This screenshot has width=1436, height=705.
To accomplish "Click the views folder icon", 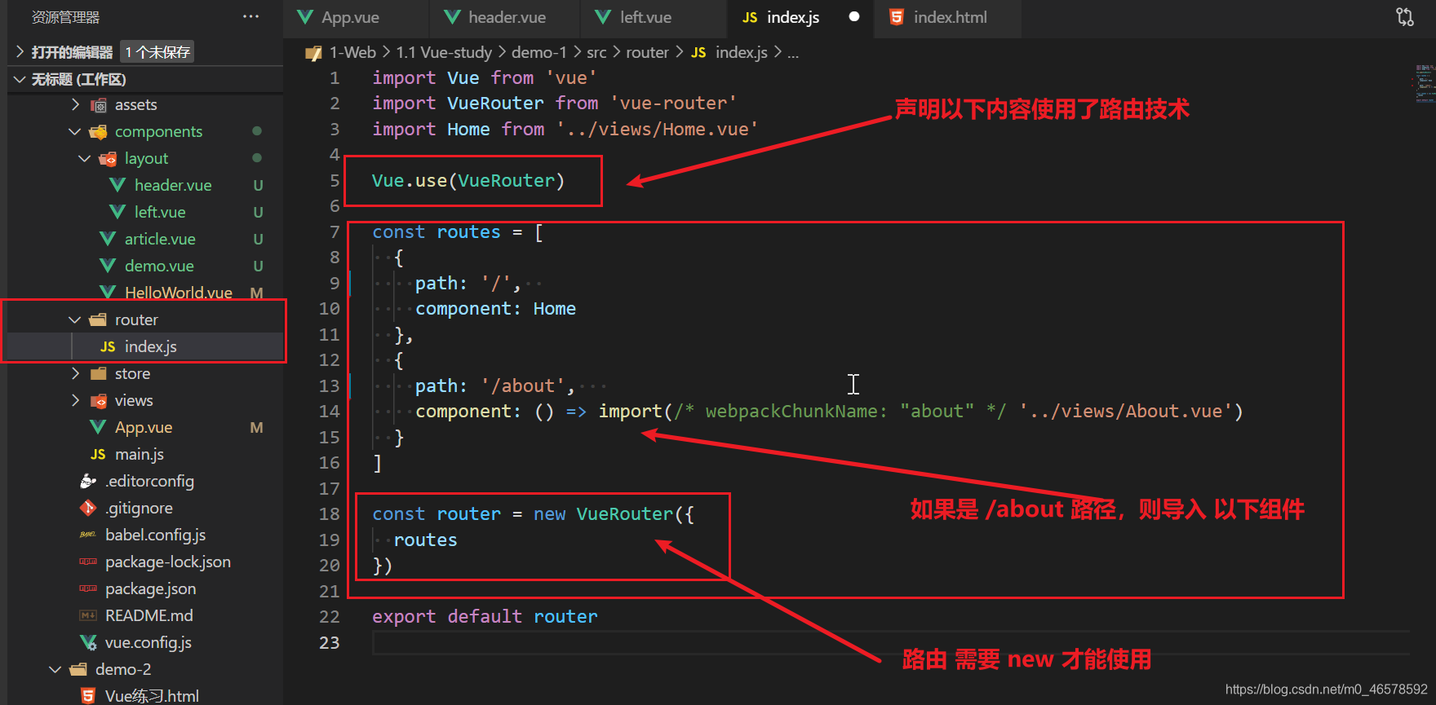I will point(98,400).
